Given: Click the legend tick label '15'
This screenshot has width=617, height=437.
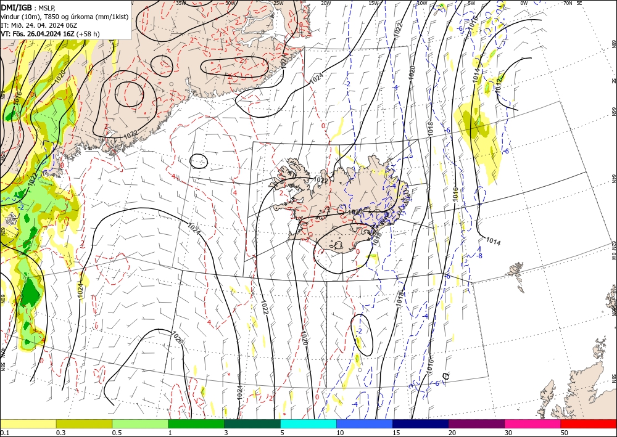Looking at the screenshot, I should click(396, 433).
